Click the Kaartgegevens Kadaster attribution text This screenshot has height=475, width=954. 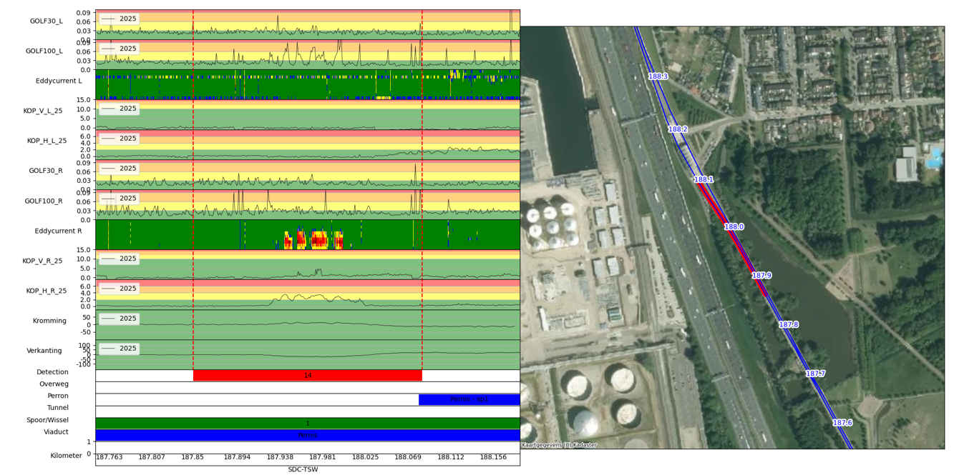[x=559, y=445]
